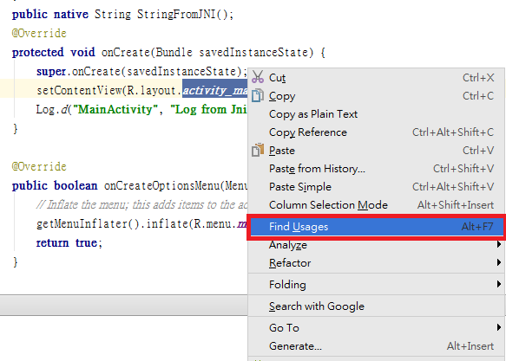
Task: Open the Go To submenu arrow
Action: (x=498, y=327)
